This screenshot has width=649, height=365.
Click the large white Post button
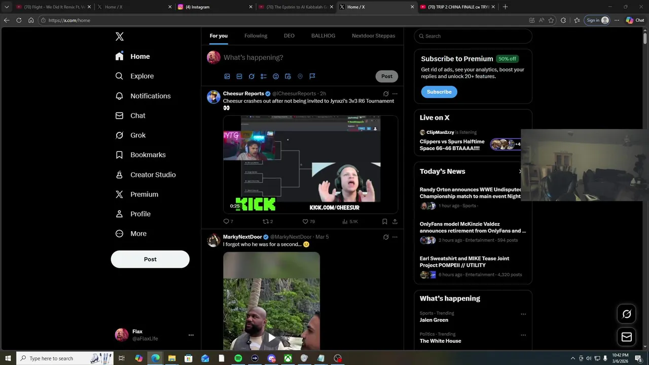click(x=150, y=259)
